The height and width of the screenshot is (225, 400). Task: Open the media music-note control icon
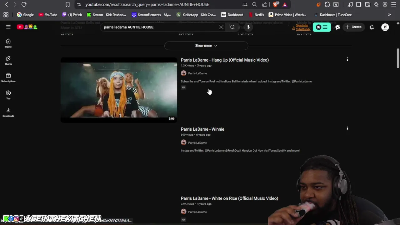[x=350, y=4]
